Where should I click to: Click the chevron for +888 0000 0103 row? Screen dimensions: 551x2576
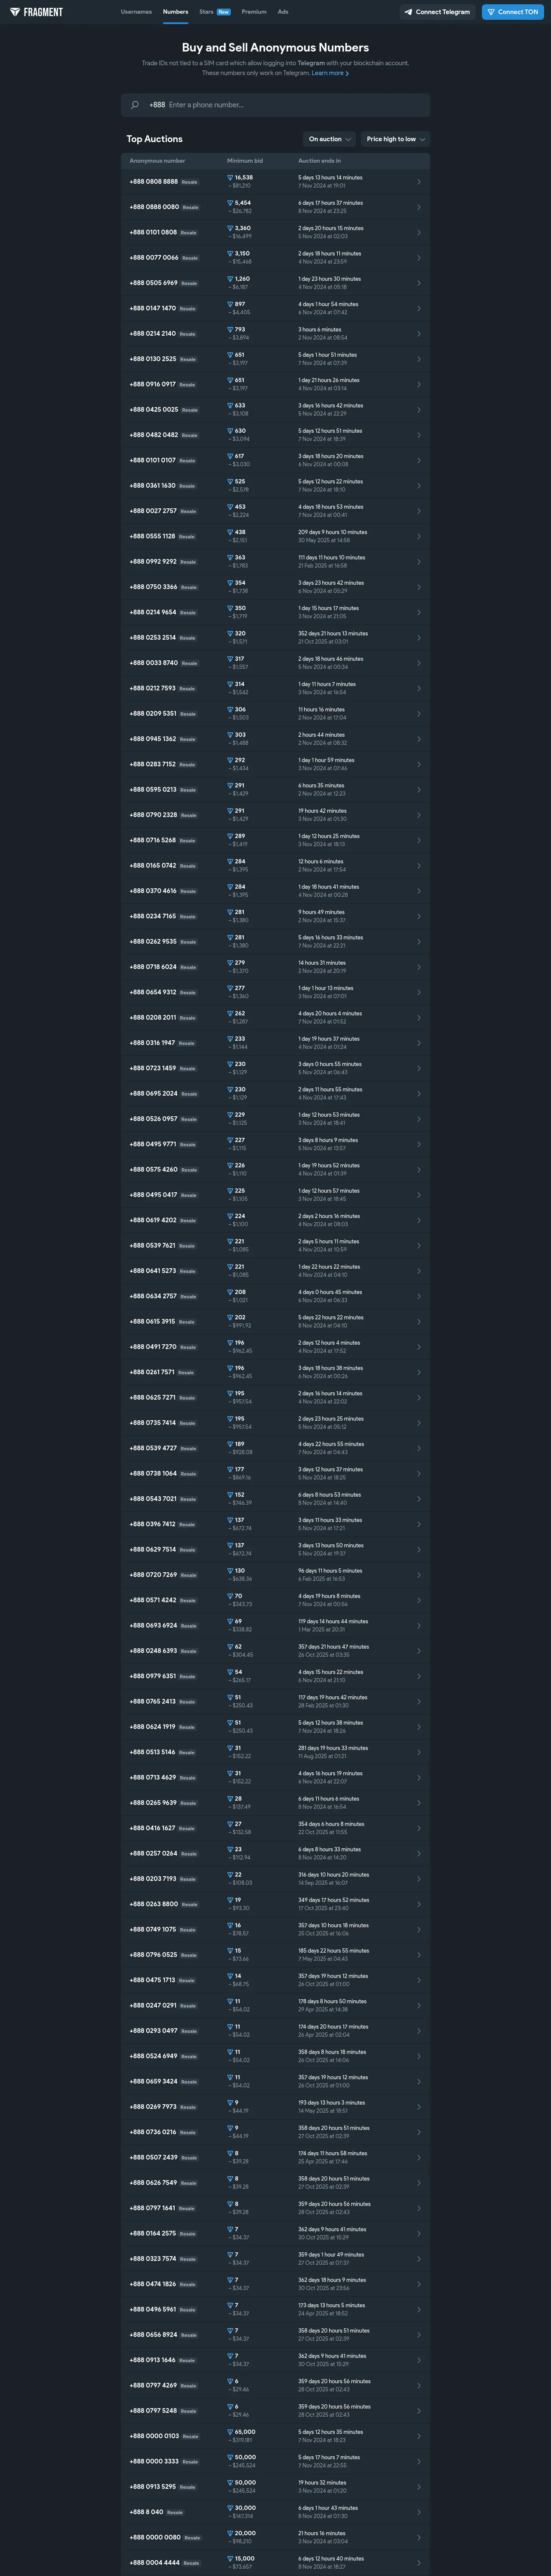(418, 2436)
